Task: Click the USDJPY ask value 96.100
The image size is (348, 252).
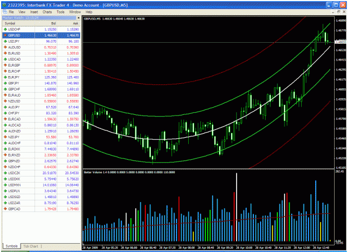Action: pos(73,41)
